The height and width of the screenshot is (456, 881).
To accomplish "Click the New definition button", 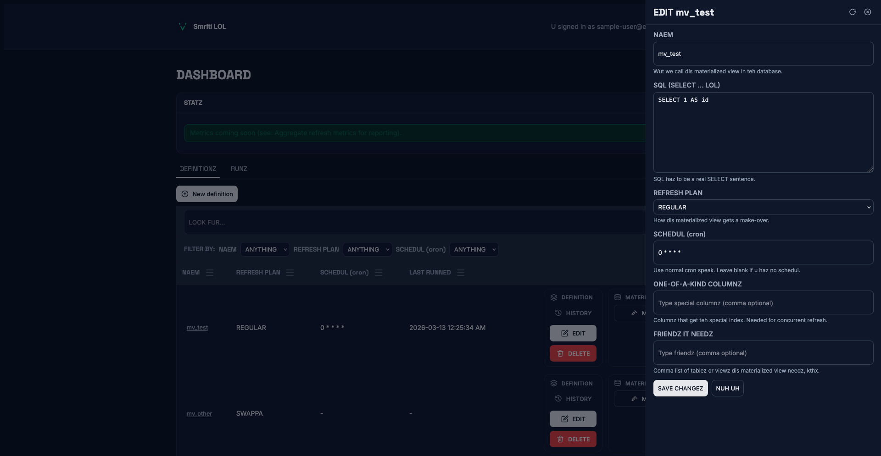I will 207,194.
